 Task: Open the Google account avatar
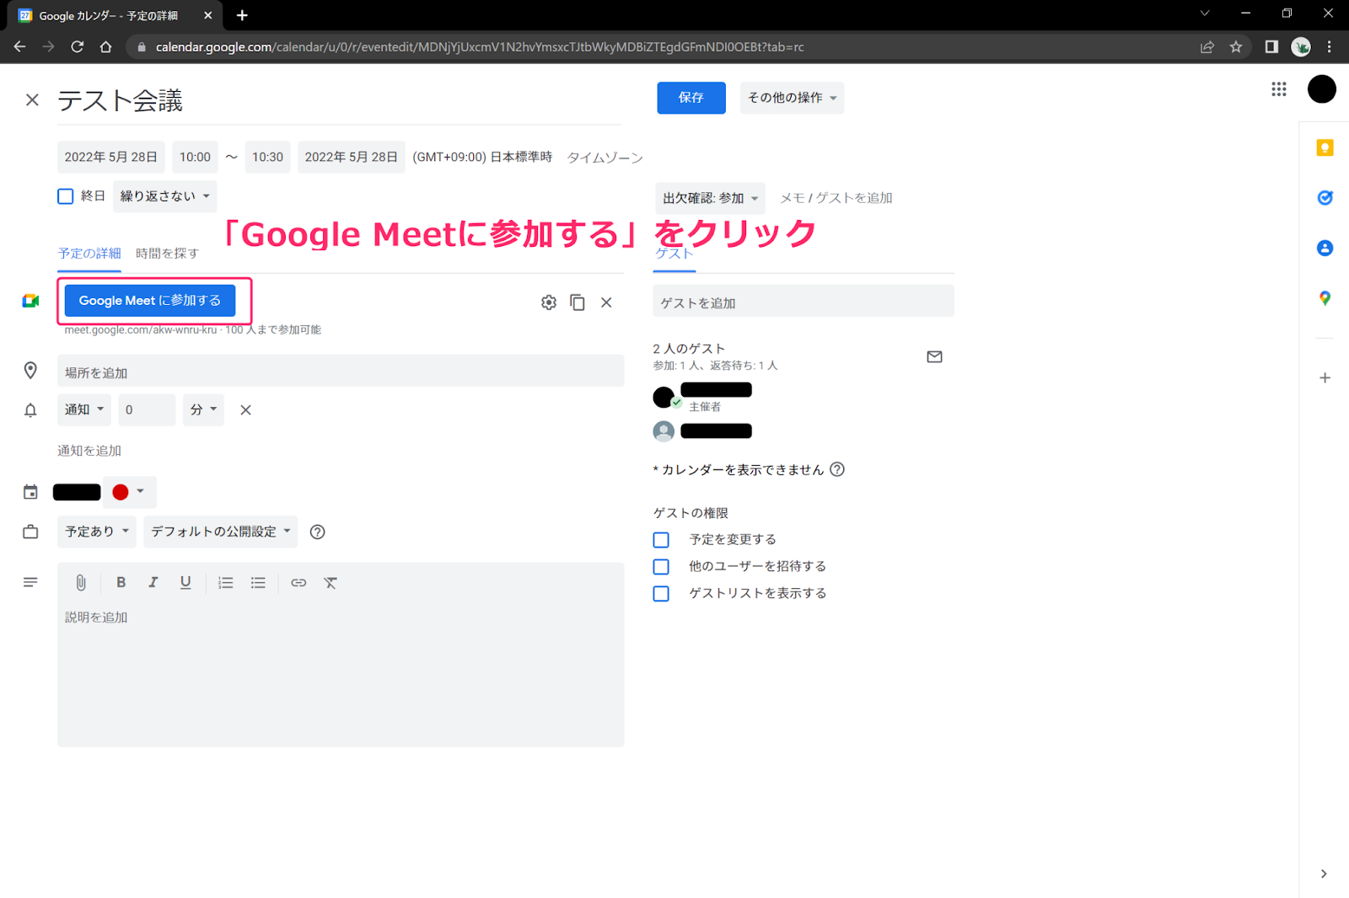(x=1321, y=89)
